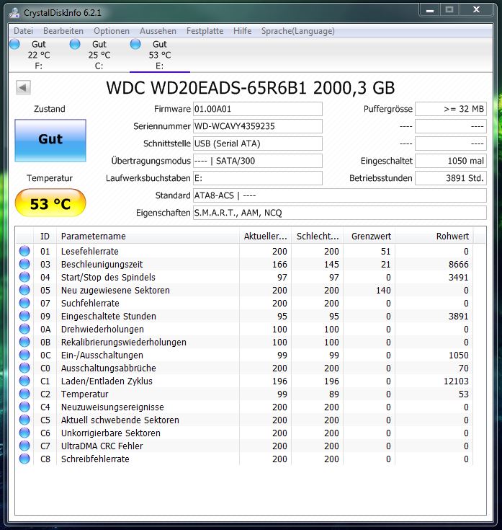Click the Eingeschaltet field 1050 mal
This screenshot has width=502, height=530.
pos(451,161)
